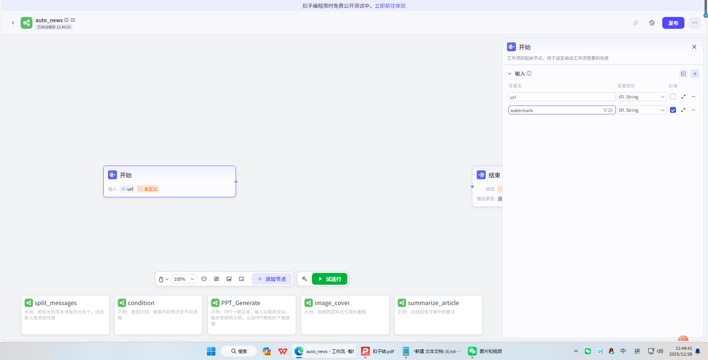Open mouse interaction mode dropdown

pyautogui.click(x=163, y=279)
